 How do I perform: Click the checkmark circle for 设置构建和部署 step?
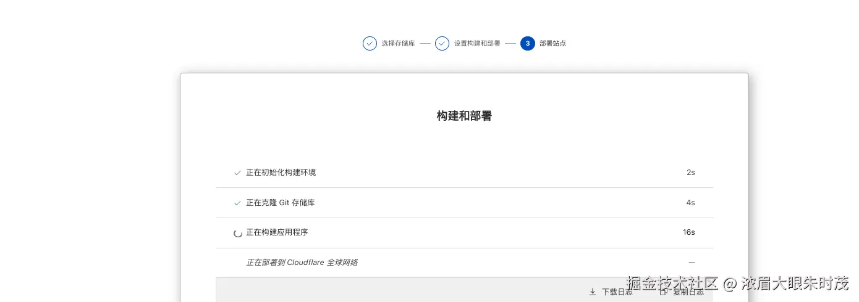442,43
